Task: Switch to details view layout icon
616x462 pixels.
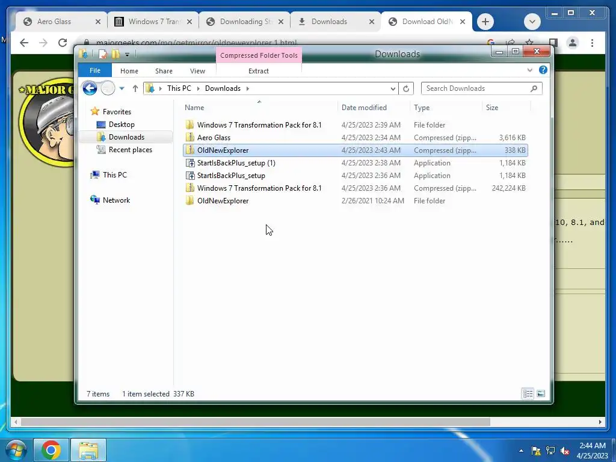Action: (528, 393)
